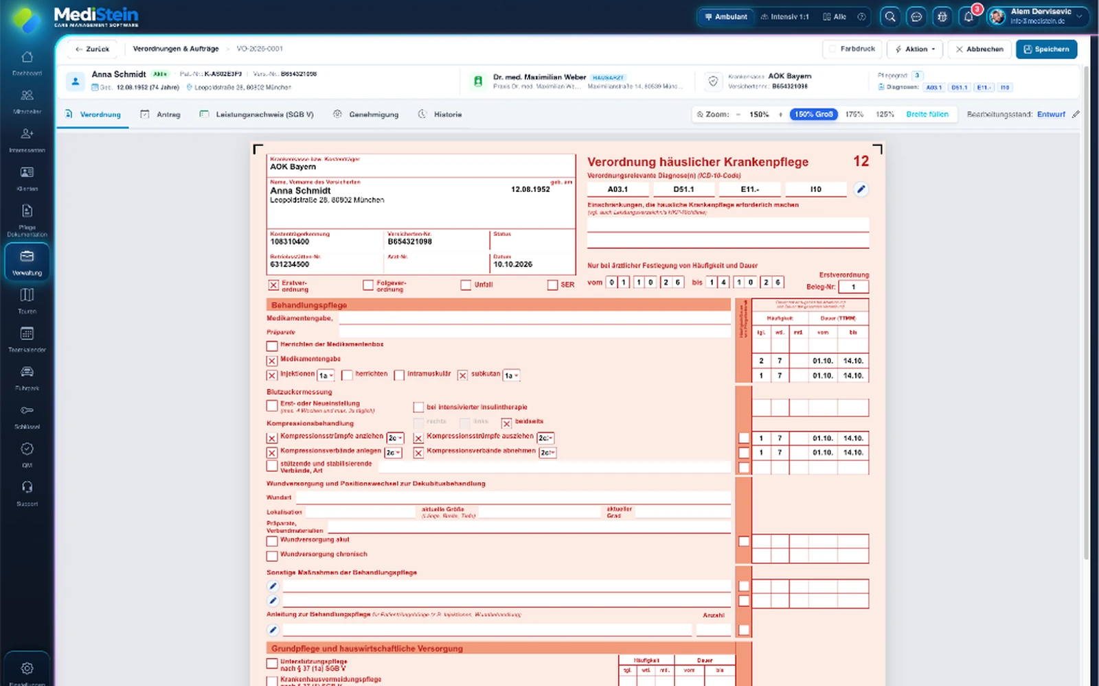Check the SER checkbox
1099x686 pixels.
click(552, 285)
